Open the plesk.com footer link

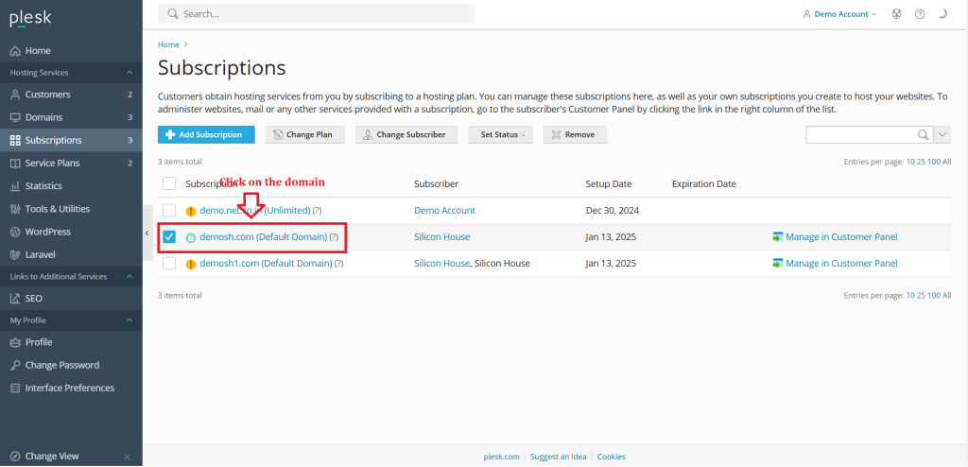pos(501,458)
